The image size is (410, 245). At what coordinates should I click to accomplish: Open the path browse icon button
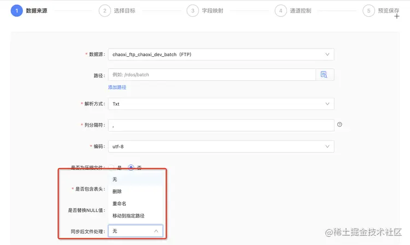tap(325, 75)
